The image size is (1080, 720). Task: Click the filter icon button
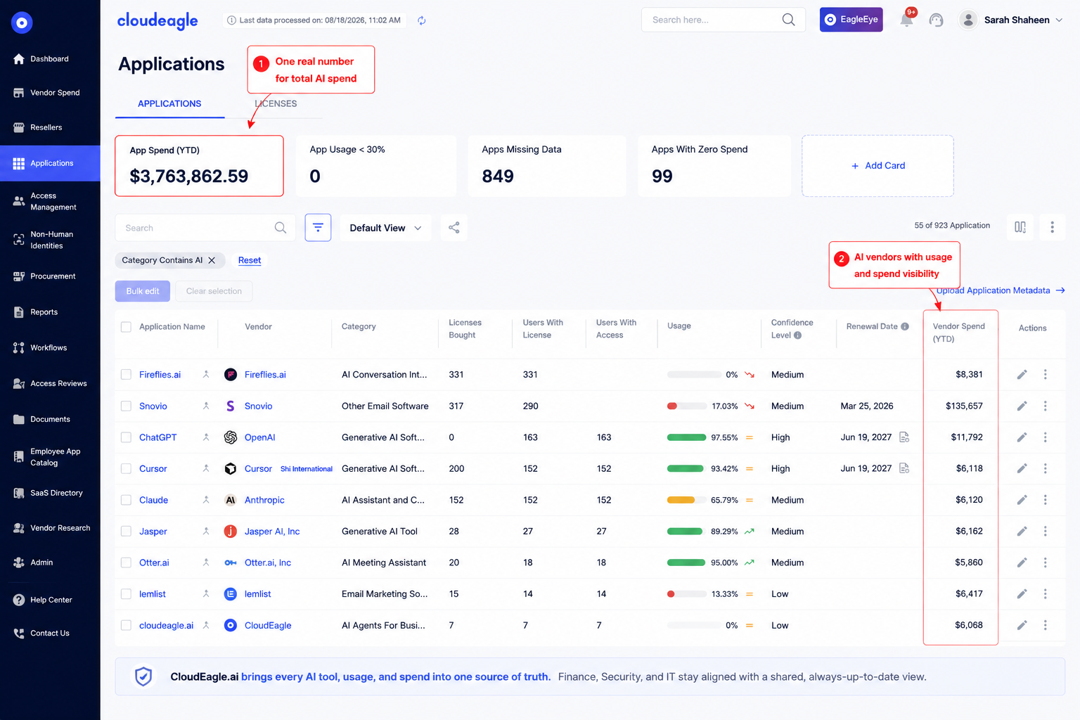click(x=318, y=228)
